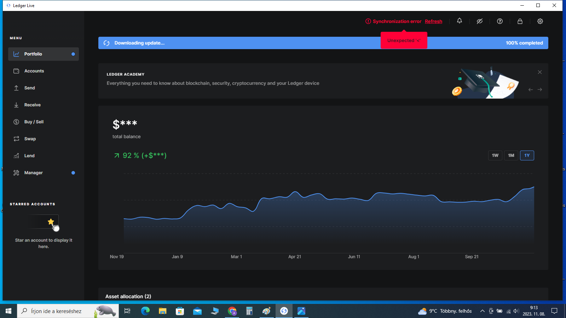566x318 pixels.
Task: Open the notifications bell
Action: (460, 21)
